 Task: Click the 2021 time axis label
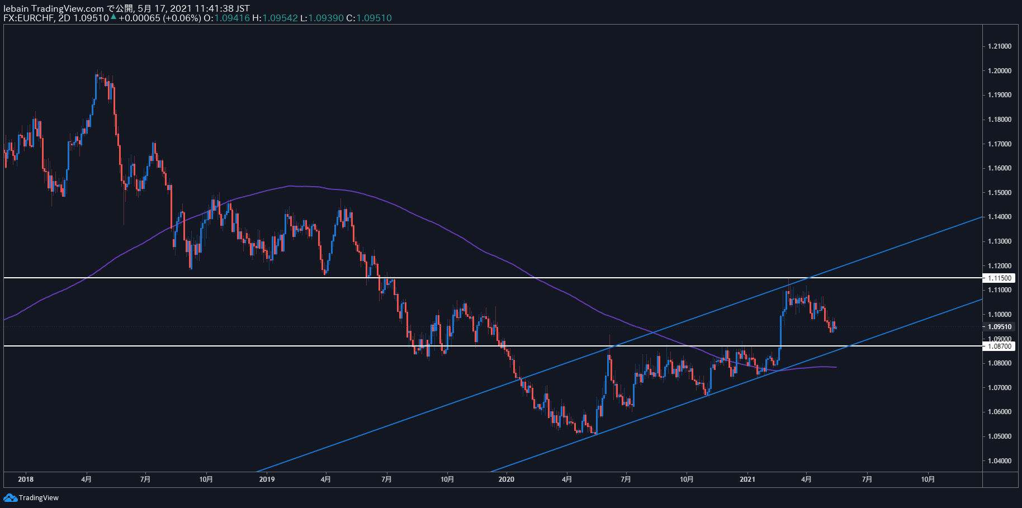coord(747,479)
